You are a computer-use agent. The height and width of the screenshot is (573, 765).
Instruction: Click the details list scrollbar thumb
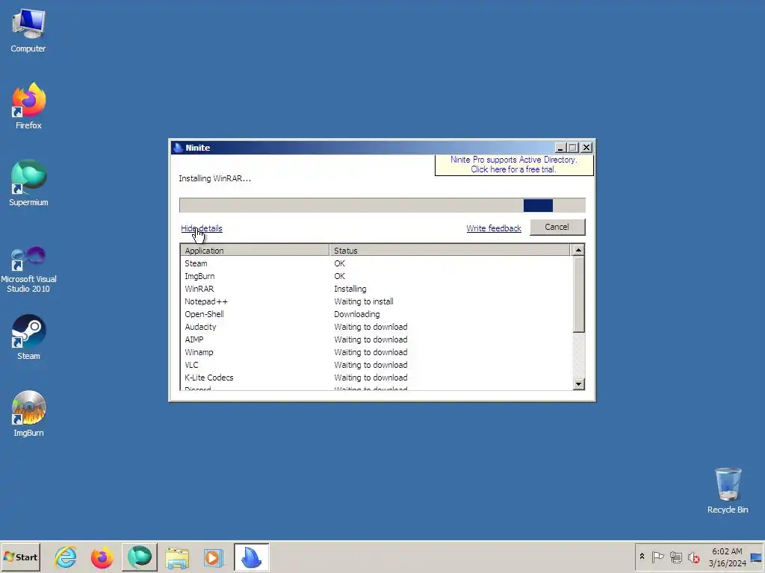(x=578, y=295)
